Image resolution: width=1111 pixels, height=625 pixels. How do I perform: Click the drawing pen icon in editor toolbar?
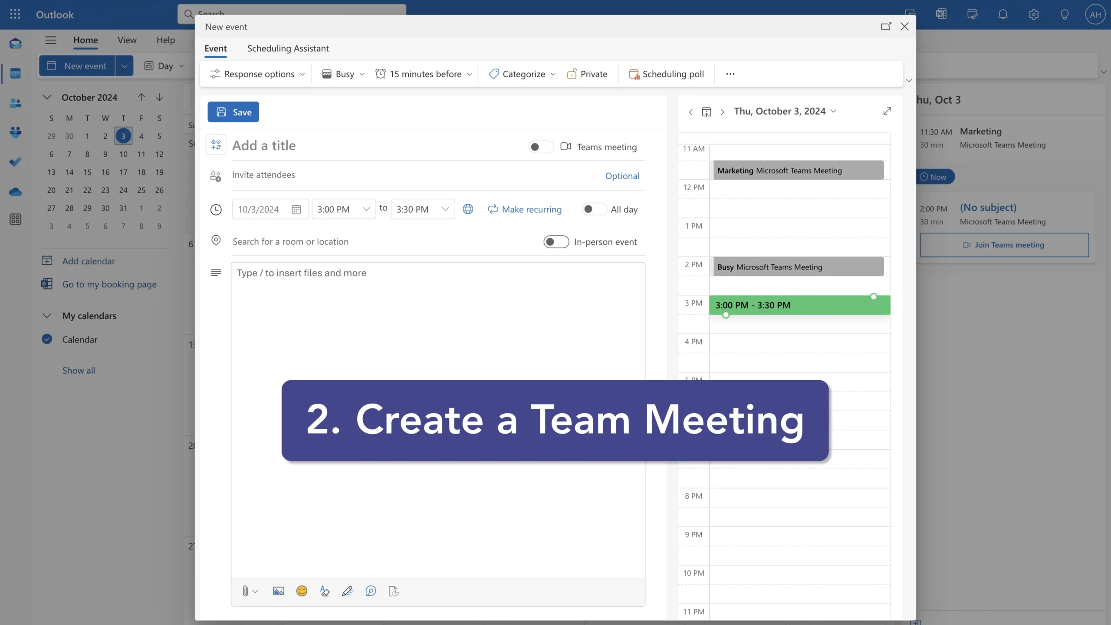(x=348, y=591)
